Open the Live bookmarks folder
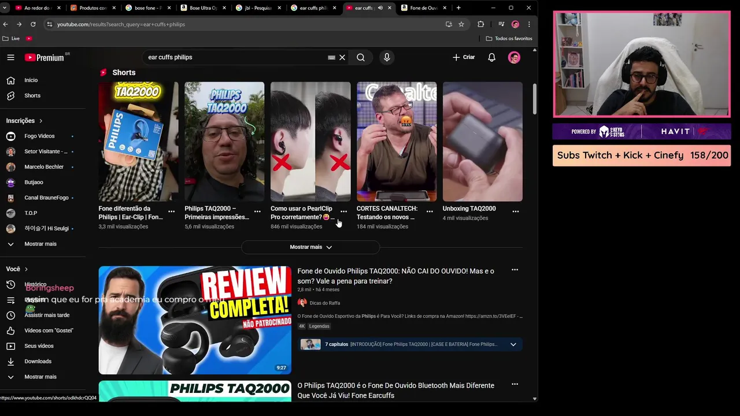Image resolution: width=740 pixels, height=416 pixels. pos(12,39)
